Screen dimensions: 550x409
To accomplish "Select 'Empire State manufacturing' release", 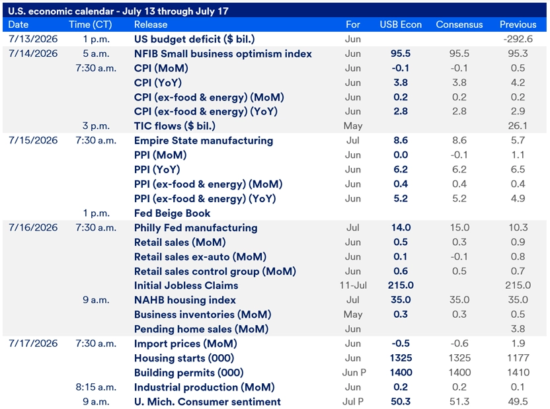I will (x=204, y=141).
